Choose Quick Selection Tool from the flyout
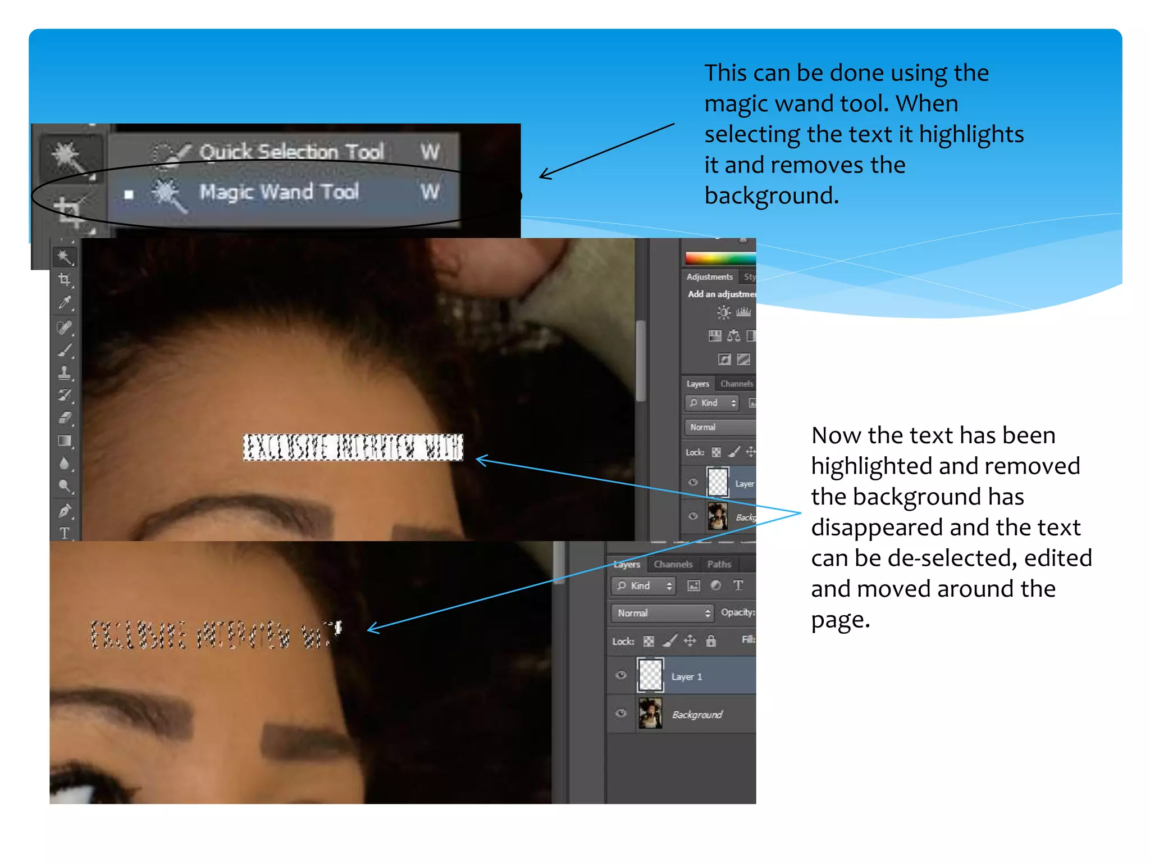1150x863 pixels. [x=284, y=151]
